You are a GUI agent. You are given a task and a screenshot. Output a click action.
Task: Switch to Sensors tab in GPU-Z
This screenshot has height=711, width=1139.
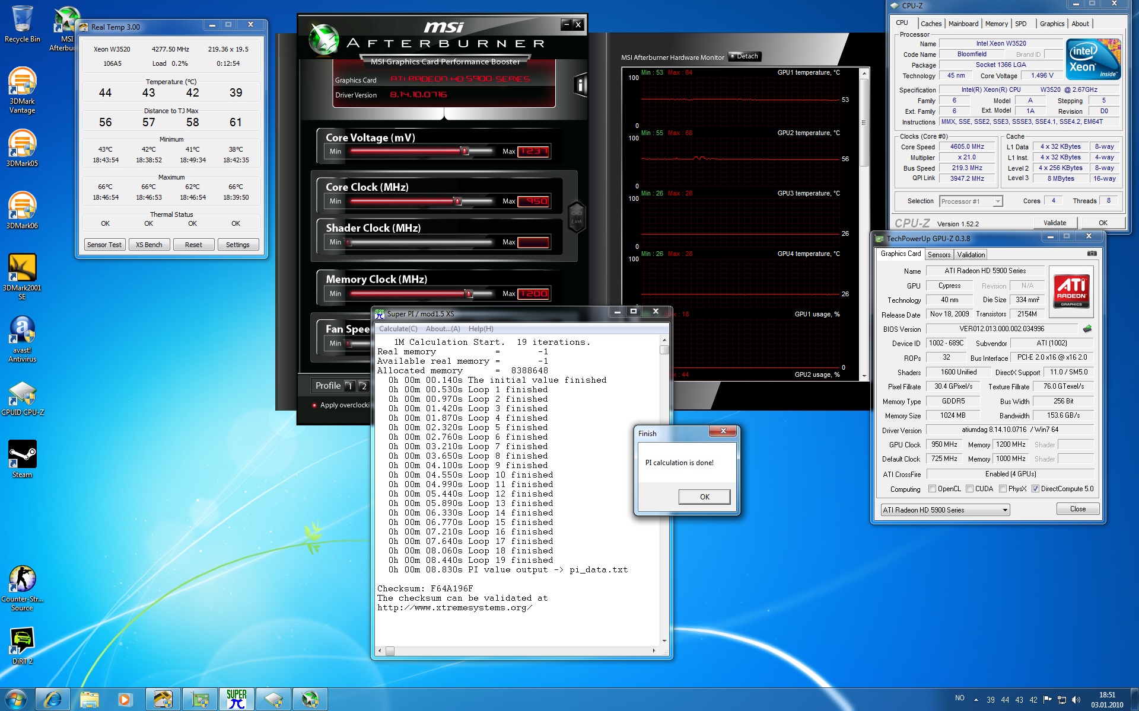point(939,255)
